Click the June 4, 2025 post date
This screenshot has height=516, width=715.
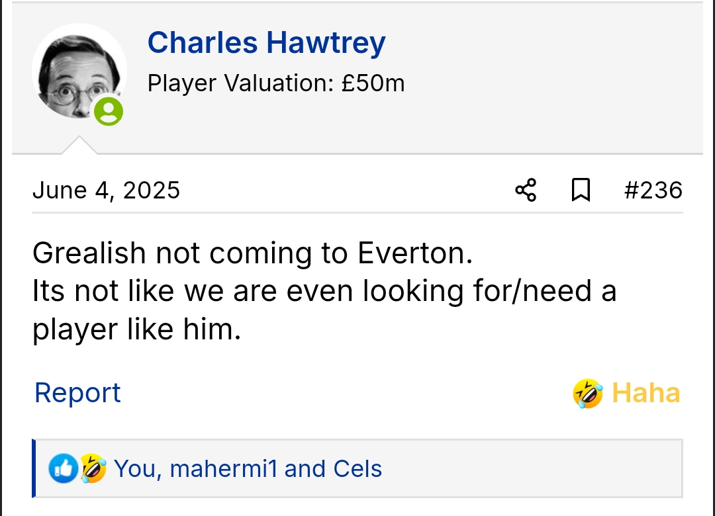(106, 191)
